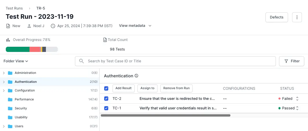Click the Performance folder icon

pyautogui.click(x=10, y=100)
